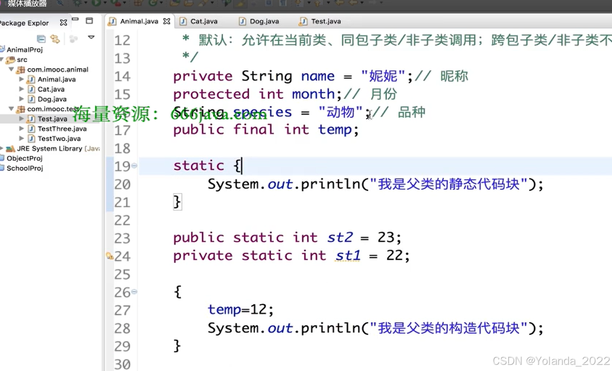The image size is (612, 371).
Task: Minimize the Package Explorer panel
Action: (x=75, y=19)
